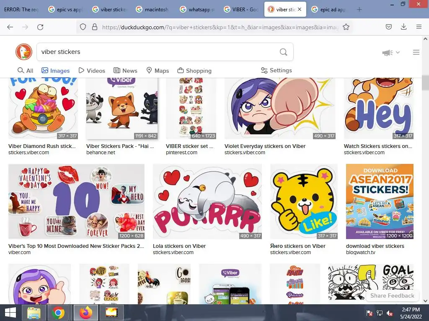429x321 pixels.
Task: Switch to the 'epic vs appl' browser tab
Action: coord(66,10)
